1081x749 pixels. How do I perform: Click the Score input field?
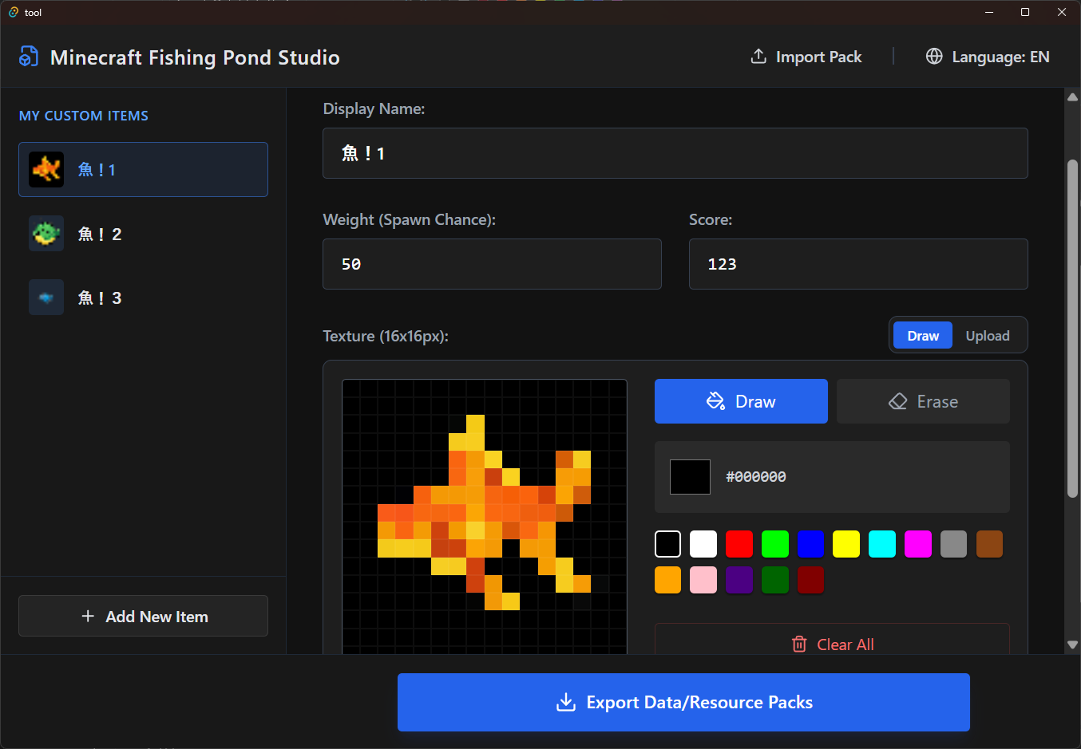858,264
